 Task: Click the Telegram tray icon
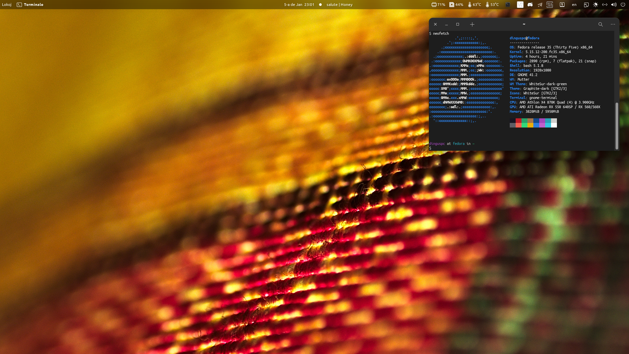click(540, 5)
